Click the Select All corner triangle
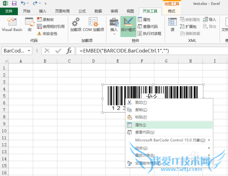 click(6, 61)
